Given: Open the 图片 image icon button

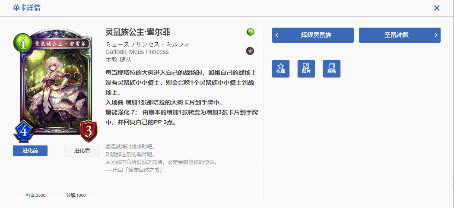Looking at the screenshot, I should coord(306,69).
